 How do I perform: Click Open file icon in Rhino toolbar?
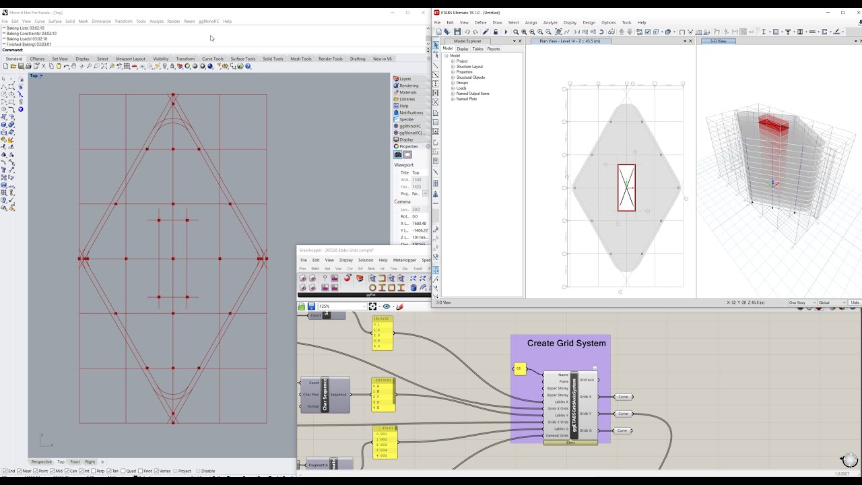[13, 66]
